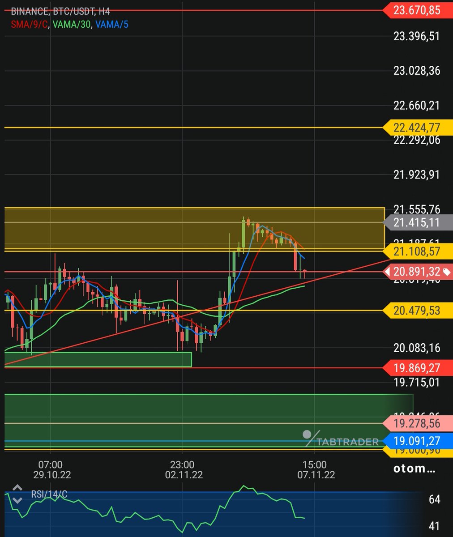Open the RSI/14/C indicator label
This screenshot has width=453, height=537.
click(49, 494)
